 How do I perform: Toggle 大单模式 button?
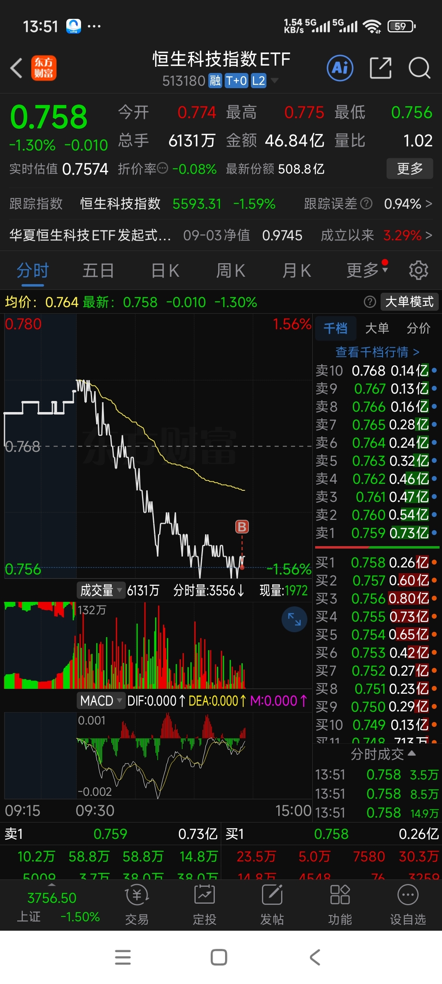409,302
